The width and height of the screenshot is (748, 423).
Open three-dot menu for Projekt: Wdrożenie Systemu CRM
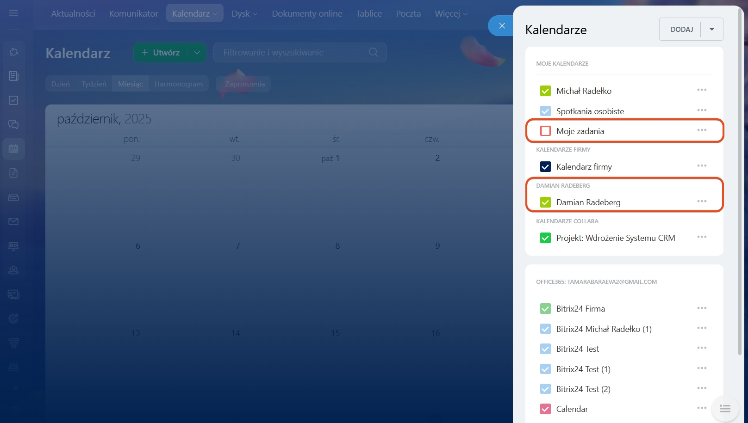(702, 237)
